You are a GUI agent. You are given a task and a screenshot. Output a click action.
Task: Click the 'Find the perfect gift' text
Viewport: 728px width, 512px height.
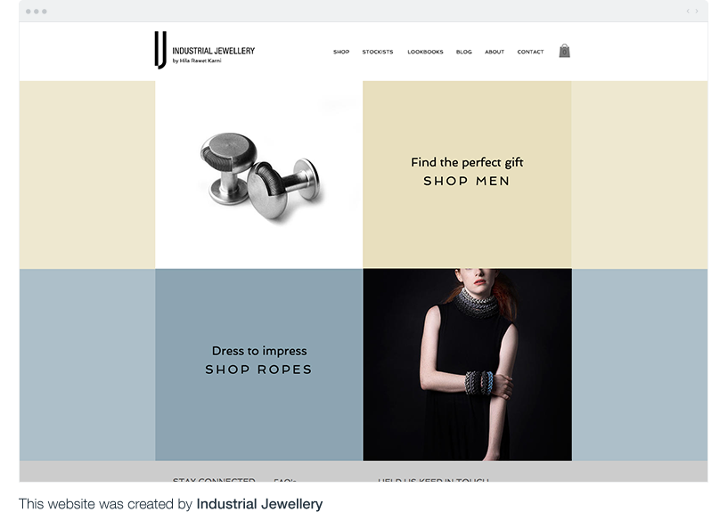(x=467, y=162)
